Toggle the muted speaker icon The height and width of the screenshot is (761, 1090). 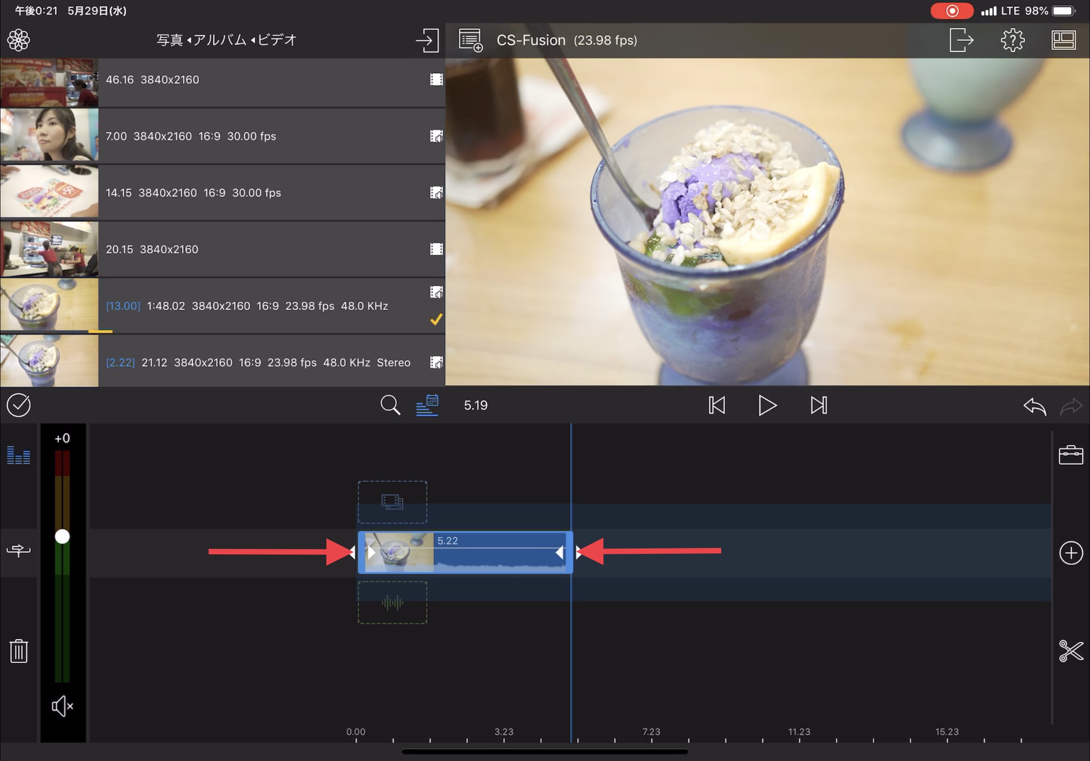(62, 706)
